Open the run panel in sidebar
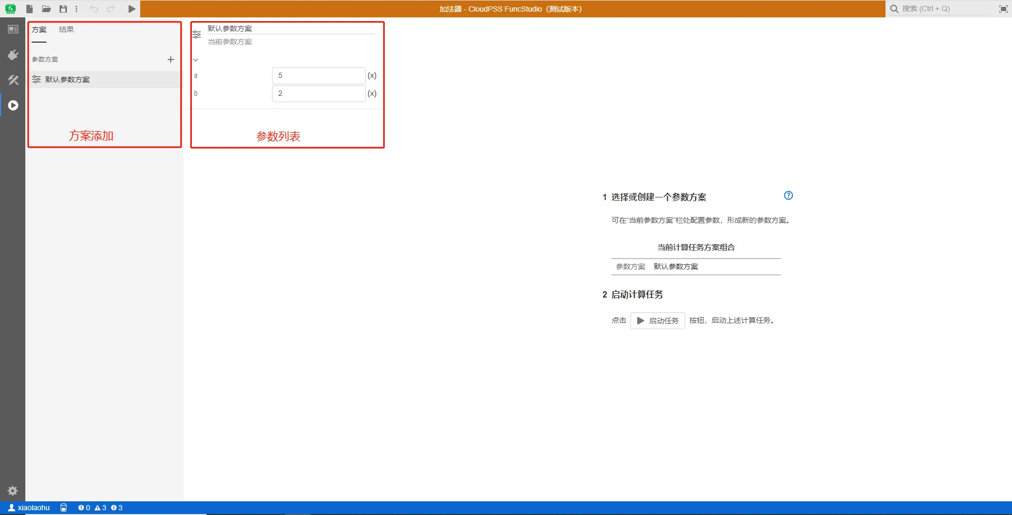 pos(13,105)
